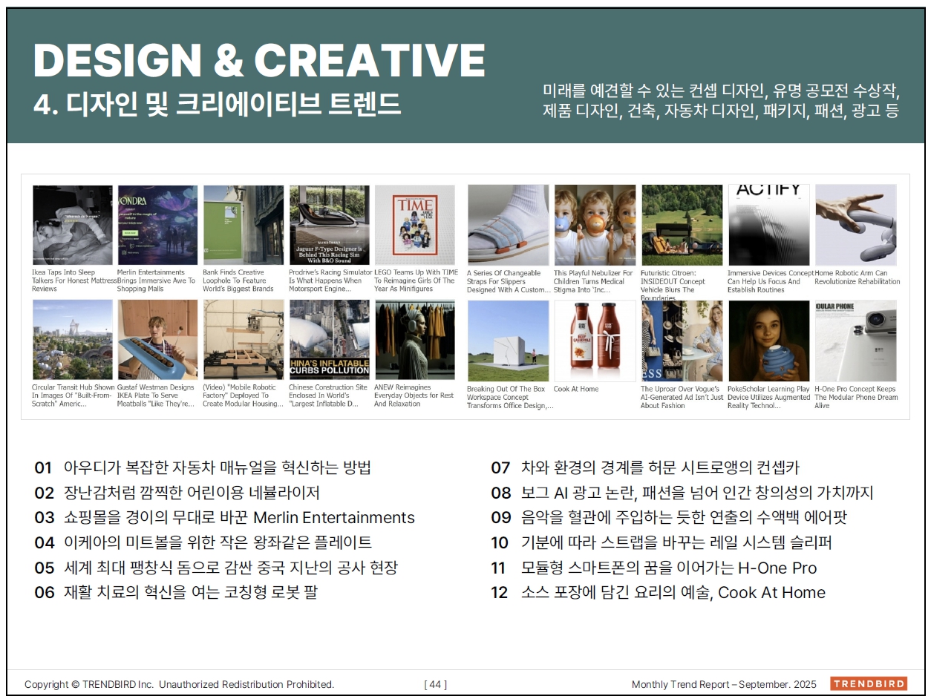Click list item 11 mentioning H-One Pro

(653, 568)
